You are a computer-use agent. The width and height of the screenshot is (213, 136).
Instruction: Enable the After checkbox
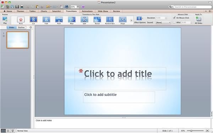point(174,23)
